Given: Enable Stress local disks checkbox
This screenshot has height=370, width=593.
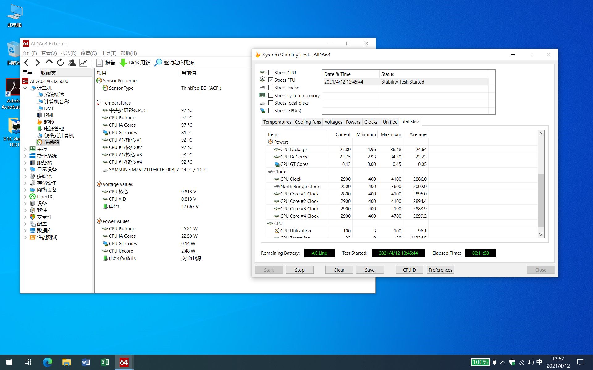Looking at the screenshot, I should click(271, 103).
